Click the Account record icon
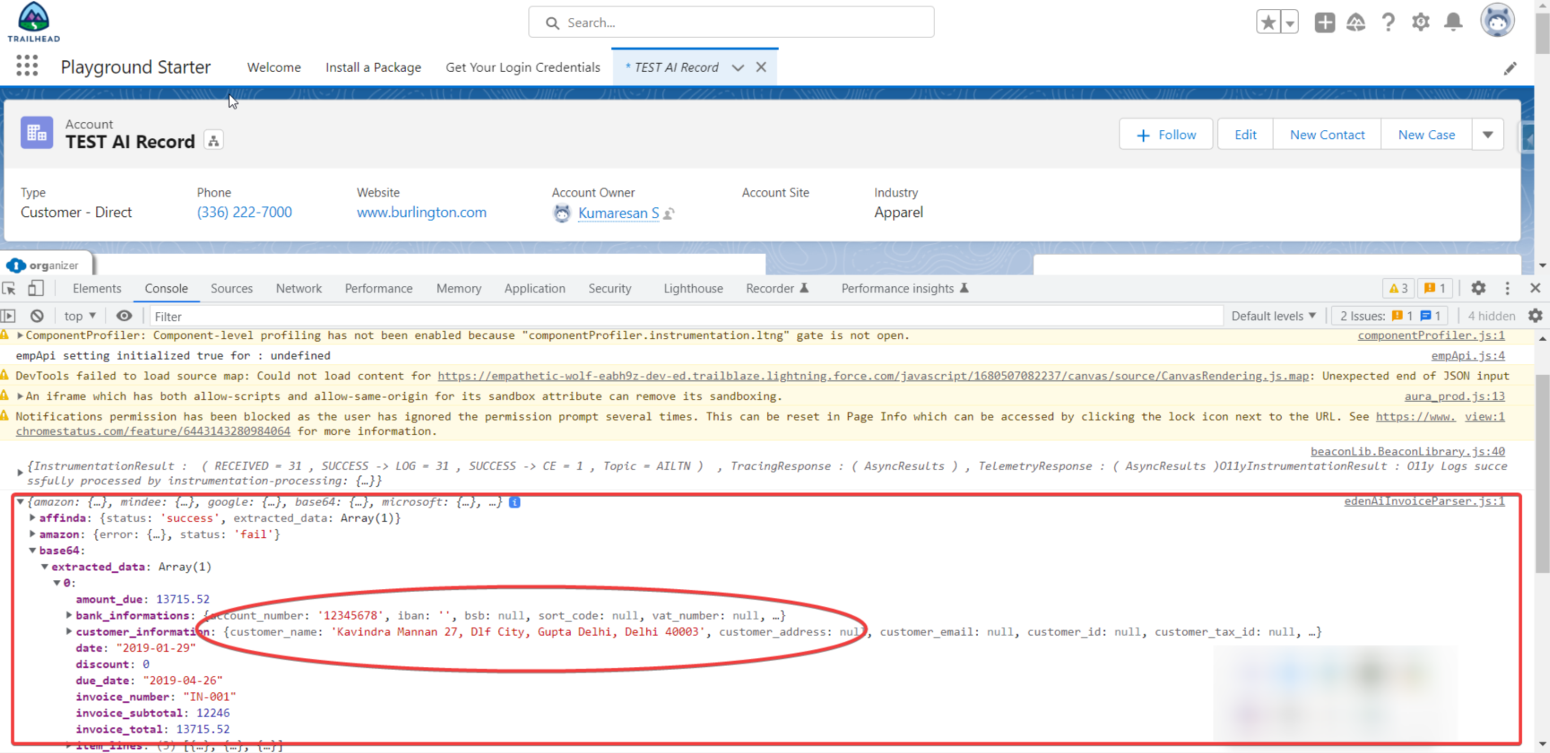 [x=37, y=133]
